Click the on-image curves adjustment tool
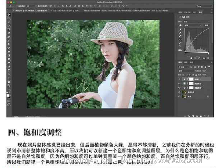 [x=180, y=25]
